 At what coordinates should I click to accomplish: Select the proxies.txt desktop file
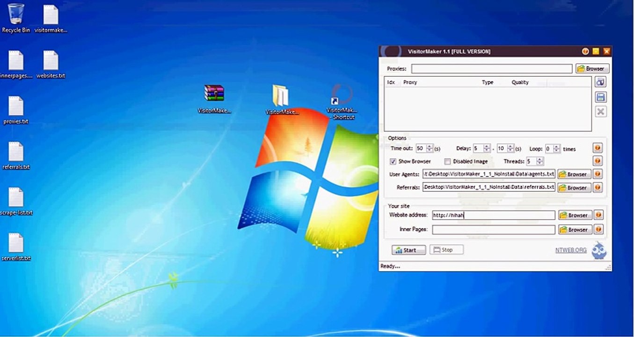tap(16, 110)
